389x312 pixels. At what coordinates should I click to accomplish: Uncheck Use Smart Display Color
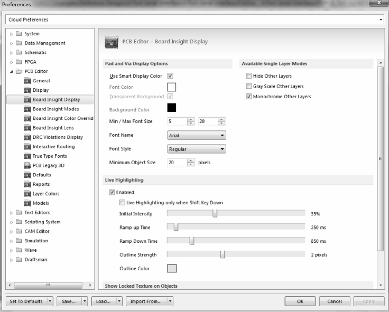[170, 76]
